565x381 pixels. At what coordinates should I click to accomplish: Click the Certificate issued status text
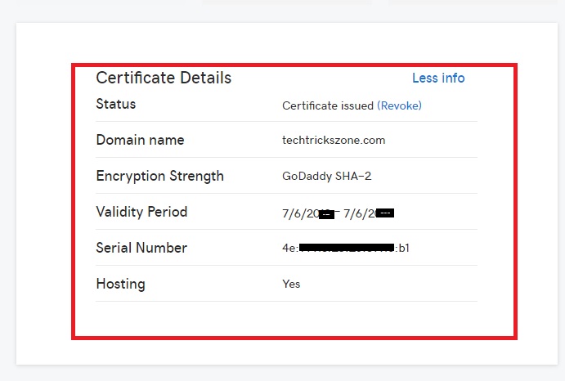click(x=327, y=105)
